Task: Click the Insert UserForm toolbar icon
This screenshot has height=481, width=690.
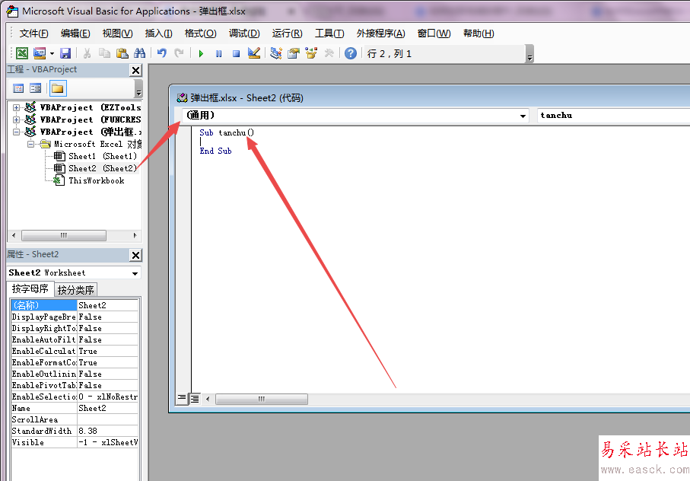Action: click(40, 53)
